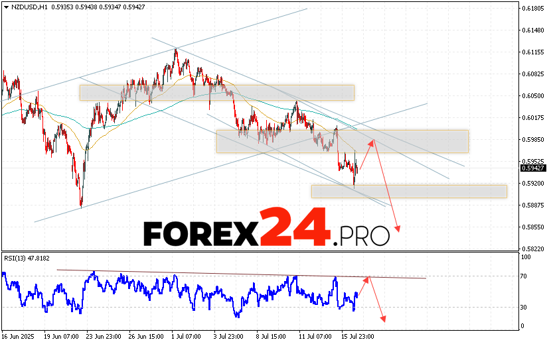Click the FOREX24.PRO watermark logo
549x344 pixels.
266,229
